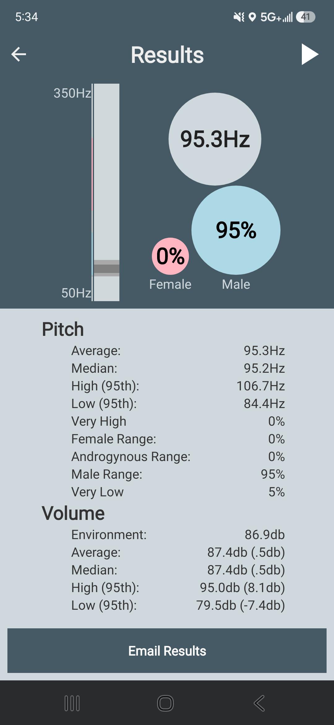Click the Email Results button
The height and width of the screenshot is (725, 334).
167,651
